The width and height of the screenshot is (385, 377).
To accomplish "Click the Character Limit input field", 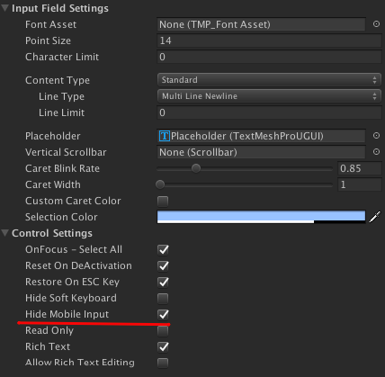I will click(269, 57).
